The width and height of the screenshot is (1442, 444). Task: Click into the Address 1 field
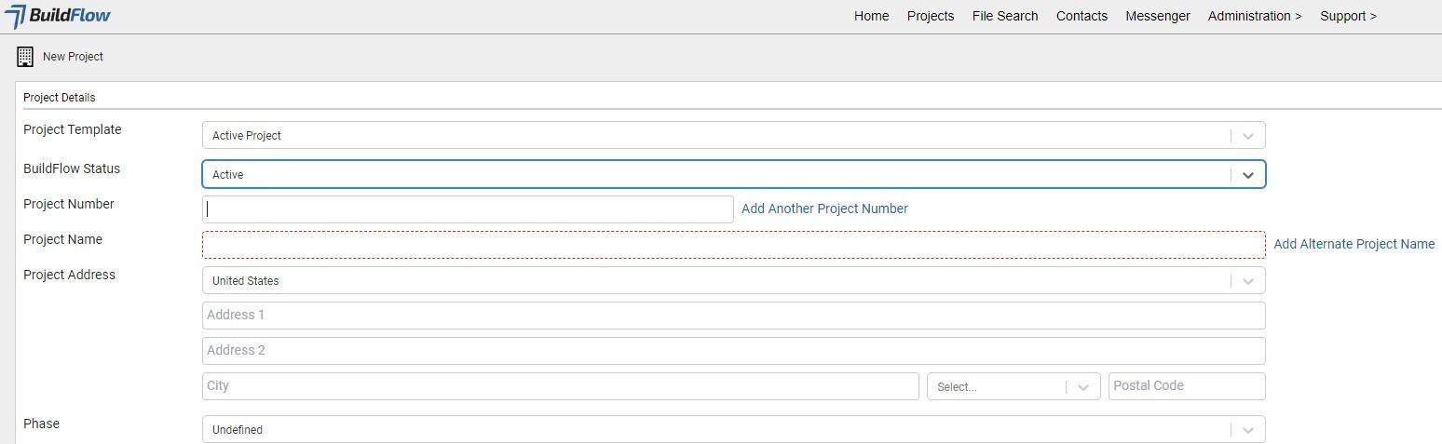coord(732,316)
